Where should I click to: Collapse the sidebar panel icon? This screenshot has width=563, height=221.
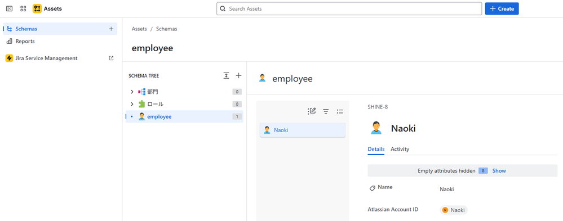(x=10, y=8)
